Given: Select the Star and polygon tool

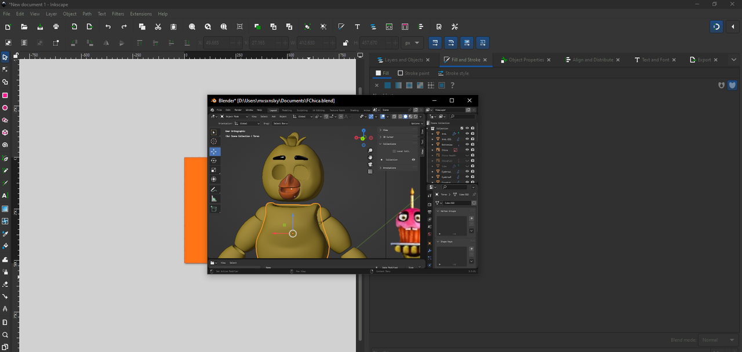Looking at the screenshot, I should pyautogui.click(x=5, y=120).
